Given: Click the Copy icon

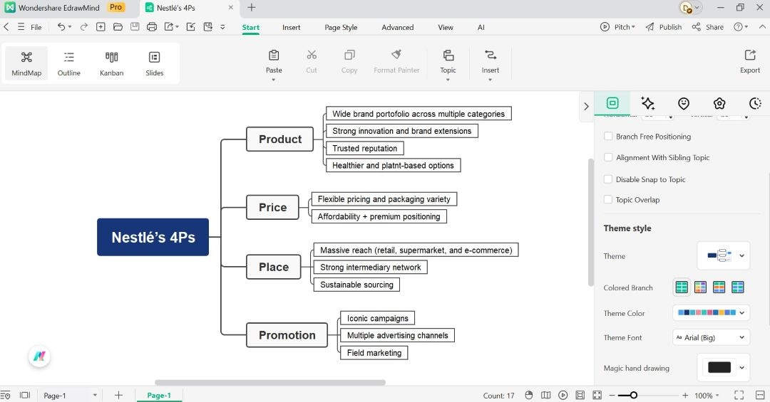Looking at the screenshot, I should tap(349, 55).
